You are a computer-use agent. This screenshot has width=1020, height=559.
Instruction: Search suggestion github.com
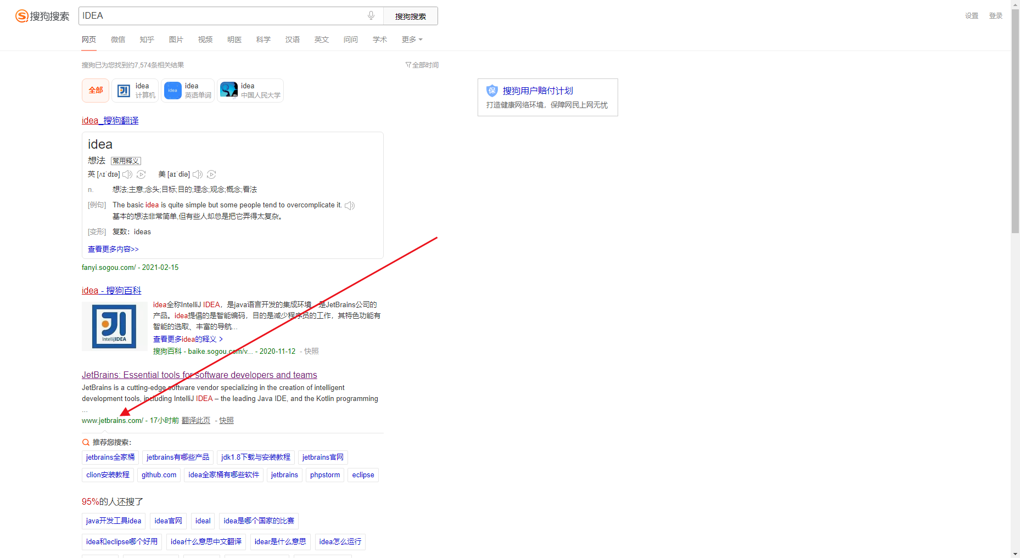click(x=159, y=475)
